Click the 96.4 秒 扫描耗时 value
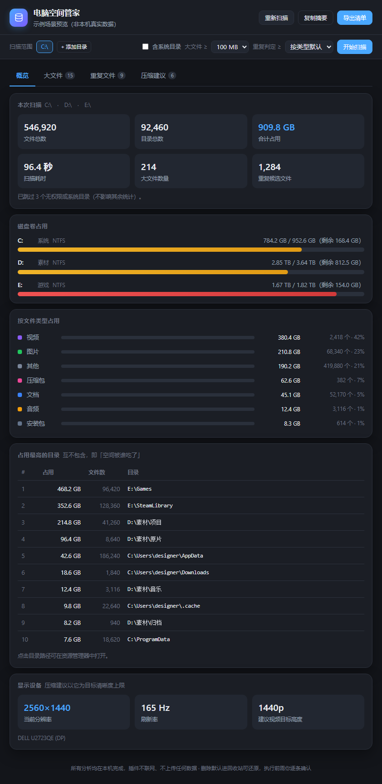 38,167
